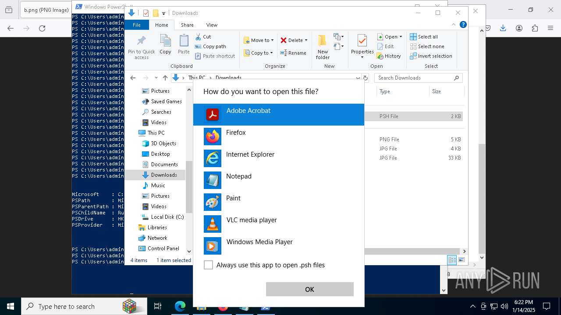
Task: Select Notepad as the opening app
Action: tap(278, 180)
